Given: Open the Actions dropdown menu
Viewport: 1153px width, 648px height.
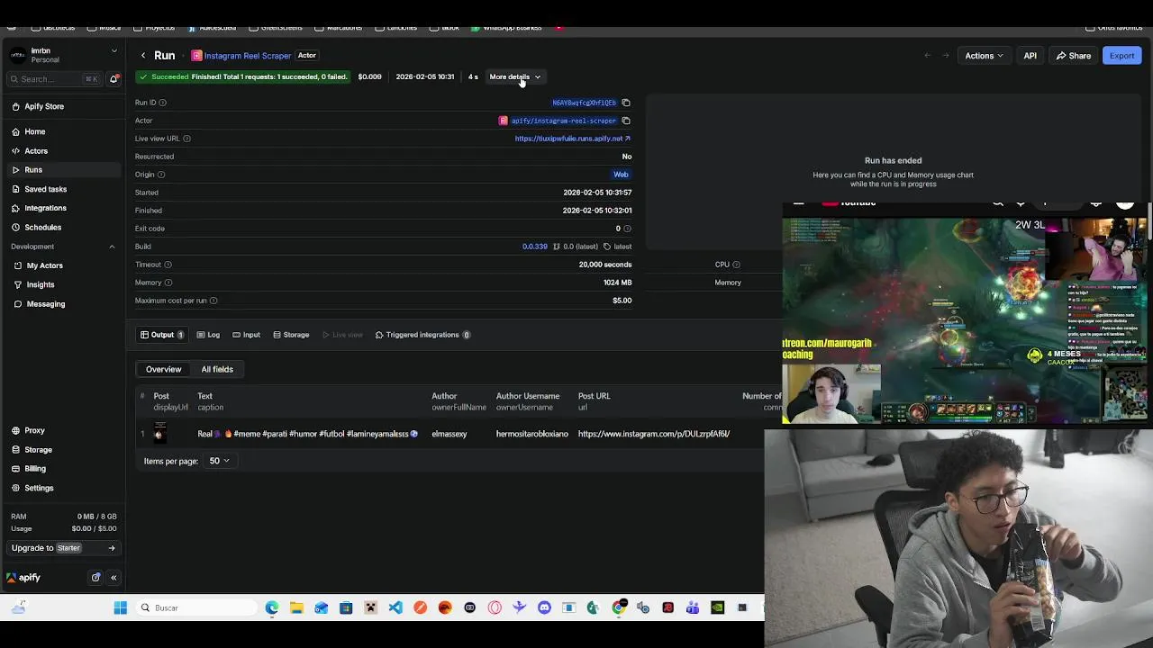Looking at the screenshot, I should coord(984,56).
